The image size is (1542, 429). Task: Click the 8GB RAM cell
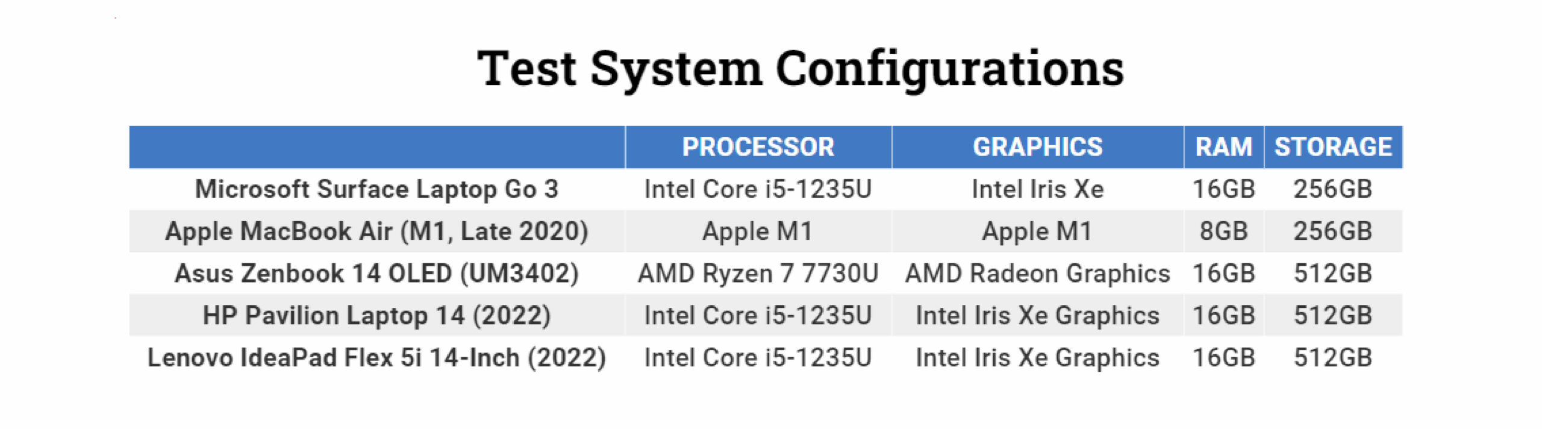[x=1223, y=231]
